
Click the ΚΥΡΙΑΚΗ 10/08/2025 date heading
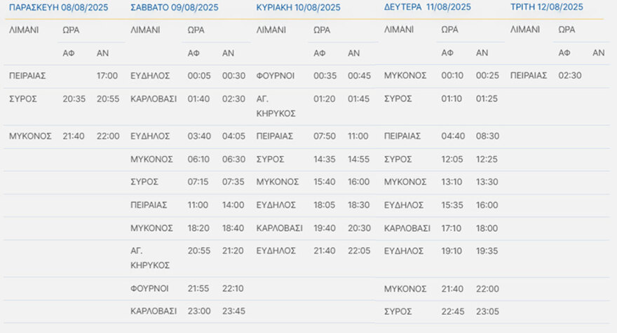(x=299, y=8)
